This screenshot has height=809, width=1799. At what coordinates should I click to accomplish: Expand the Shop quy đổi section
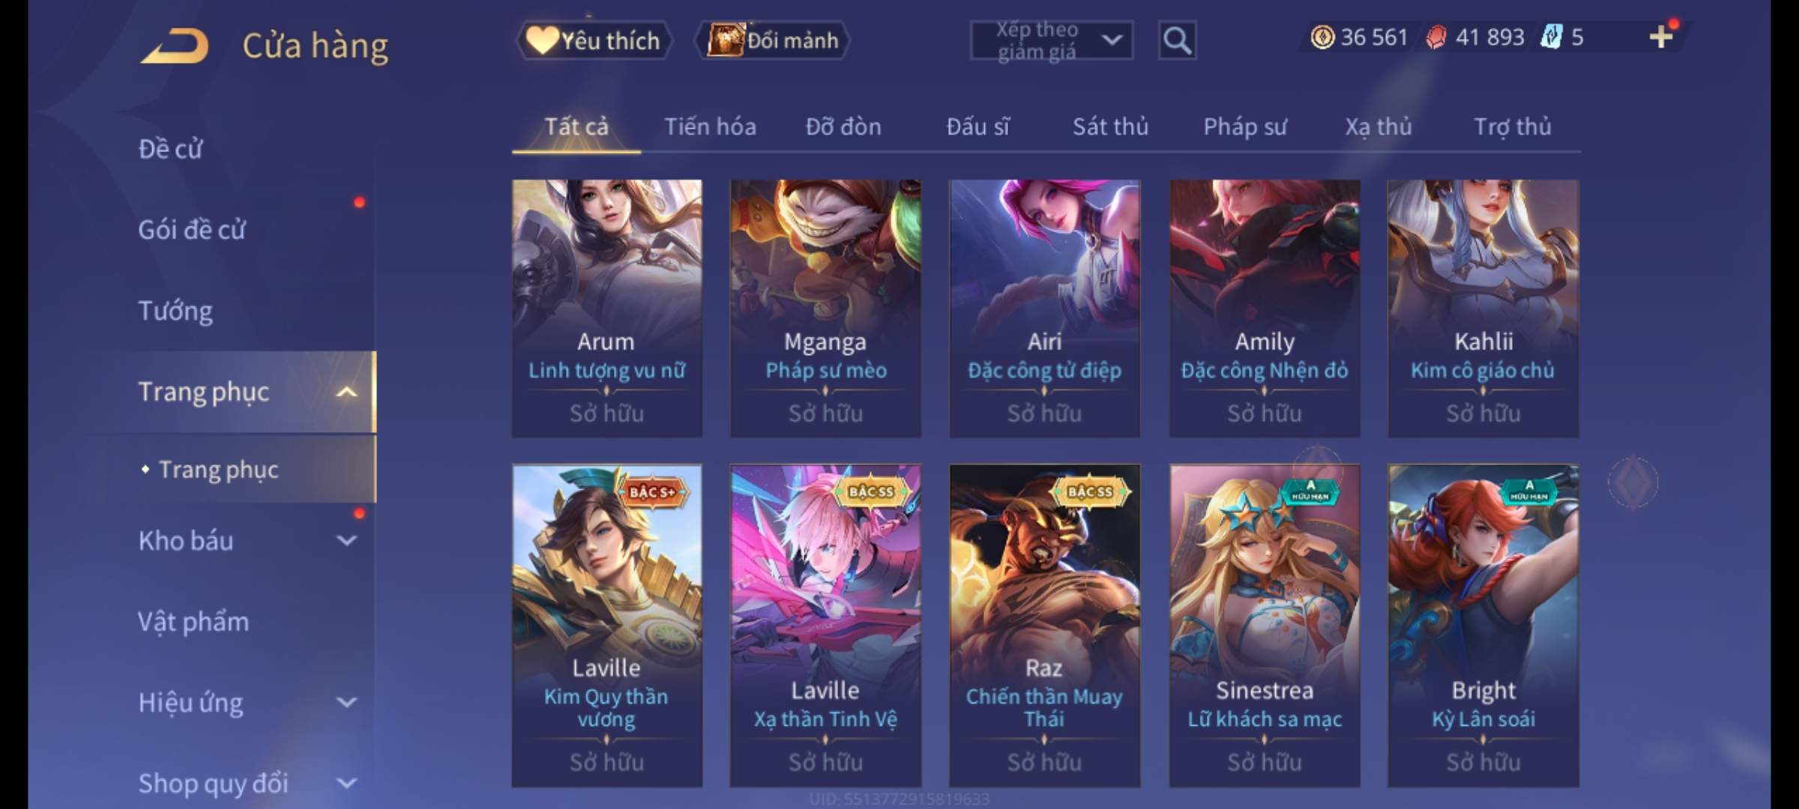(346, 783)
